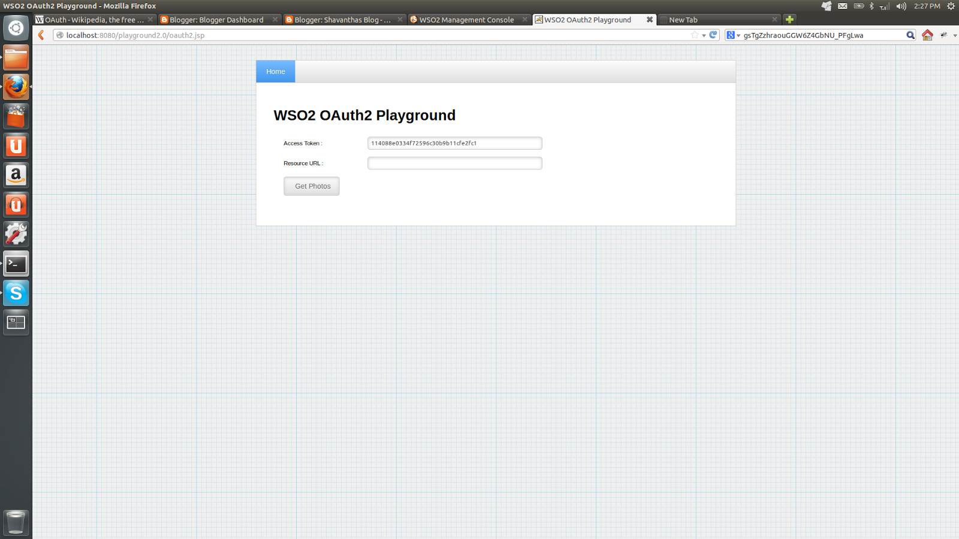
Task: Open Ubuntu Software Center icon
Action: pyautogui.click(x=16, y=116)
